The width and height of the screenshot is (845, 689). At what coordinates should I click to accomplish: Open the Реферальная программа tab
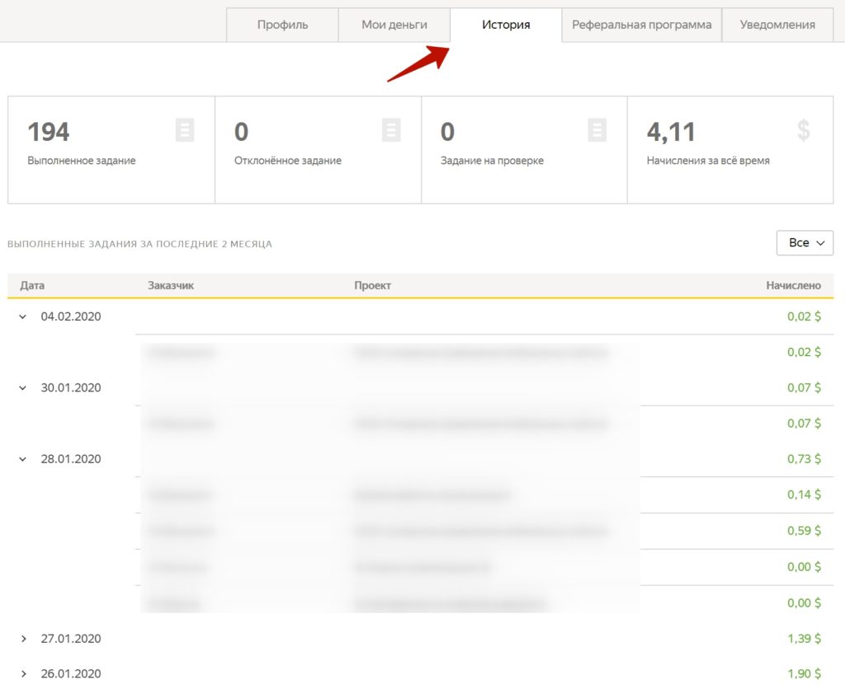(x=641, y=25)
